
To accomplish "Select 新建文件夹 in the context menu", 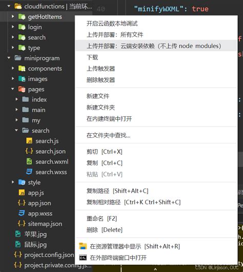I will pos(100,108).
